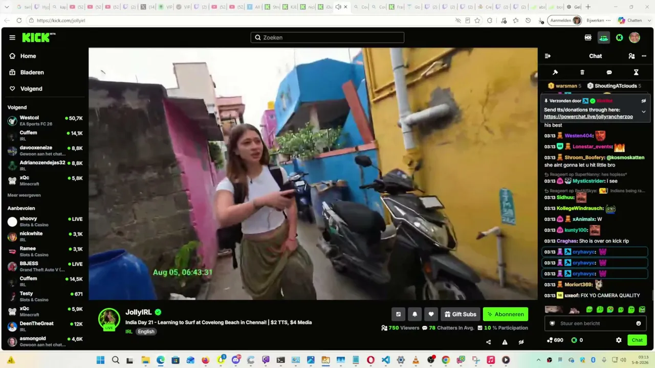Viewport: 655px width, 368px height.
Task: Open chat more options menu
Action: point(644,56)
